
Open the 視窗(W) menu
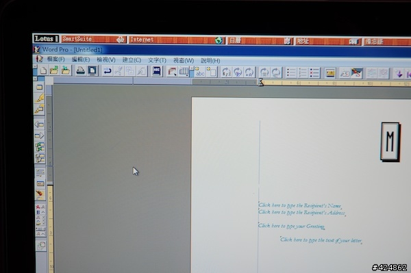point(184,60)
